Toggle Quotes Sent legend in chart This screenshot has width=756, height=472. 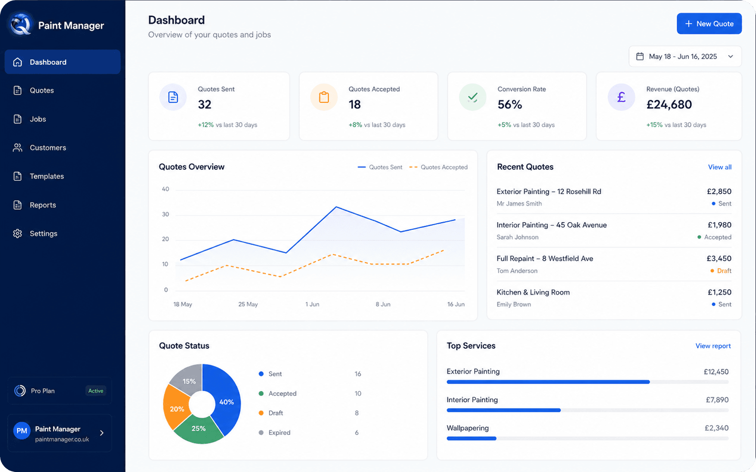[380, 167]
